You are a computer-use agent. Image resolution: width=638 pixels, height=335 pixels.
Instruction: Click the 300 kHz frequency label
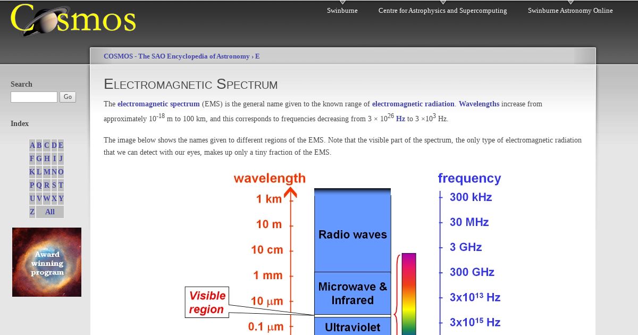coord(471,197)
